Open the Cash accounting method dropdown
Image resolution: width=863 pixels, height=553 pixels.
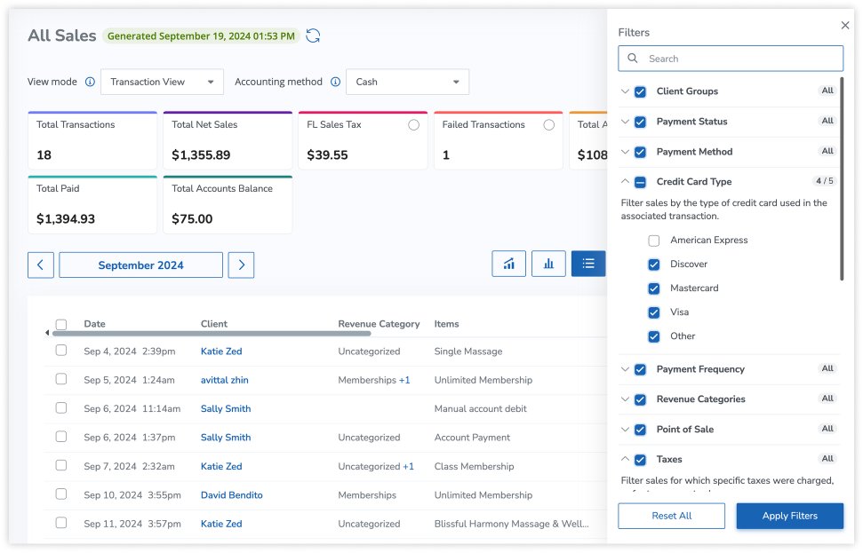pyautogui.click(x=407, y=82)
